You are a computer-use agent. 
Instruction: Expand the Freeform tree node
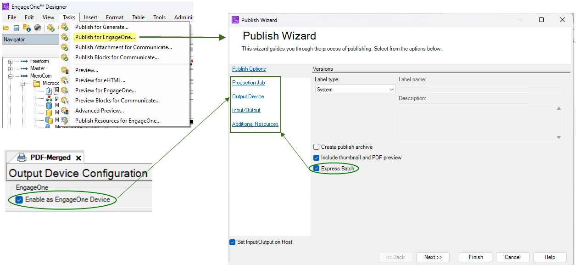10,62
